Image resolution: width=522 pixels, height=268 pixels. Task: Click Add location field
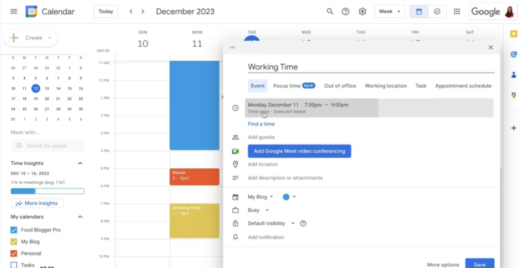click(x=262, y=164)
